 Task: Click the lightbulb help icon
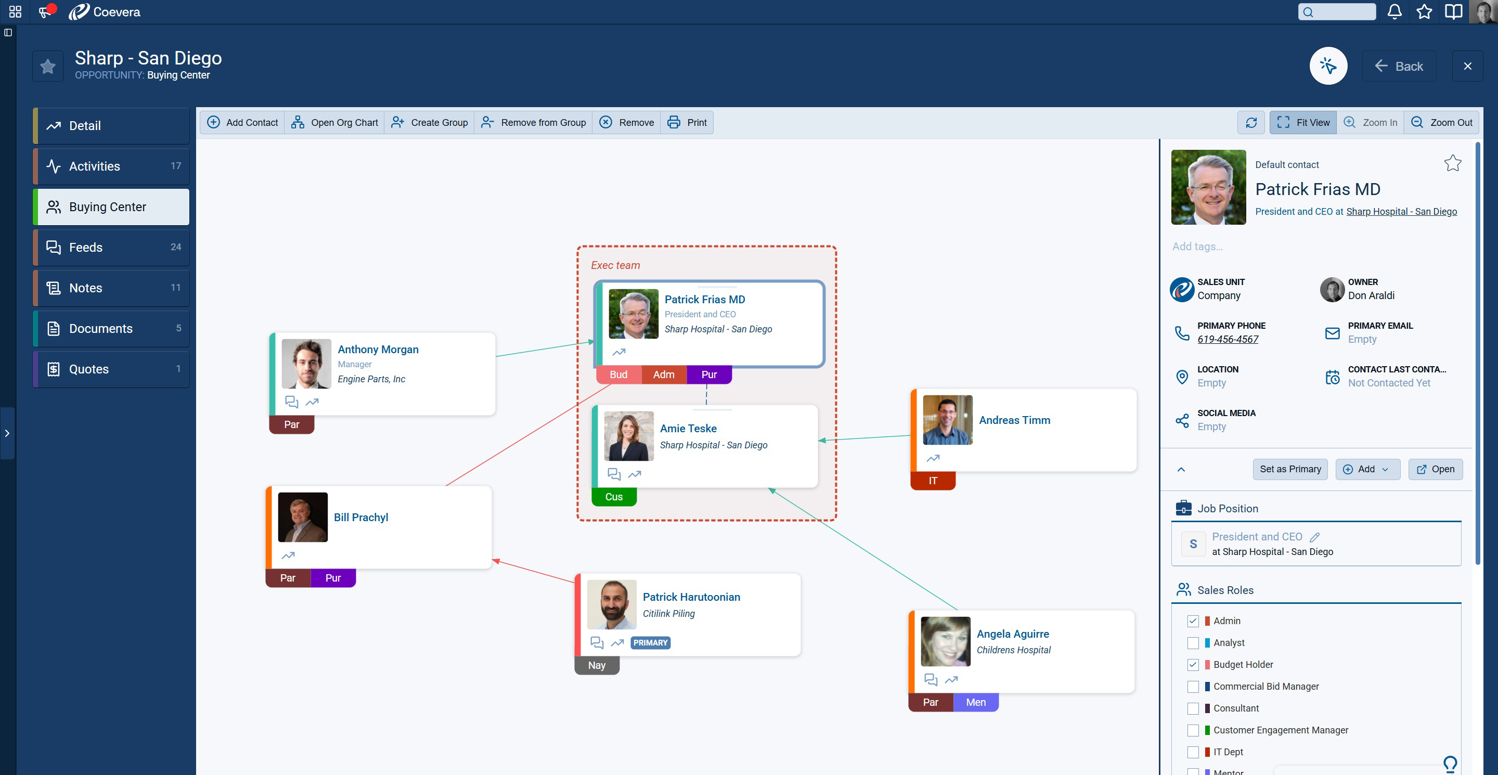(x=1450, y=764)
